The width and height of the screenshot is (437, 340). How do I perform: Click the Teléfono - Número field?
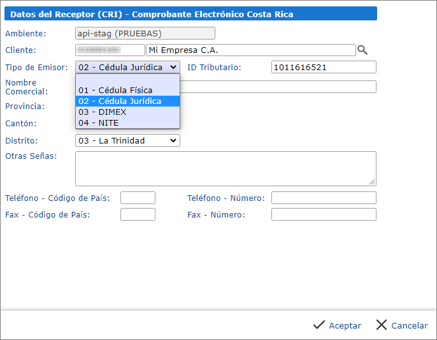coord(324,198)
